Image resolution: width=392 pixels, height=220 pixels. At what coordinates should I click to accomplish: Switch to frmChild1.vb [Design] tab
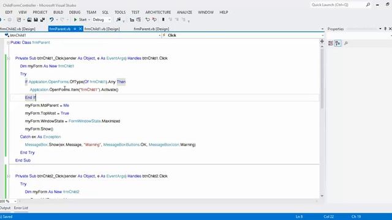(x=102, y=29)
